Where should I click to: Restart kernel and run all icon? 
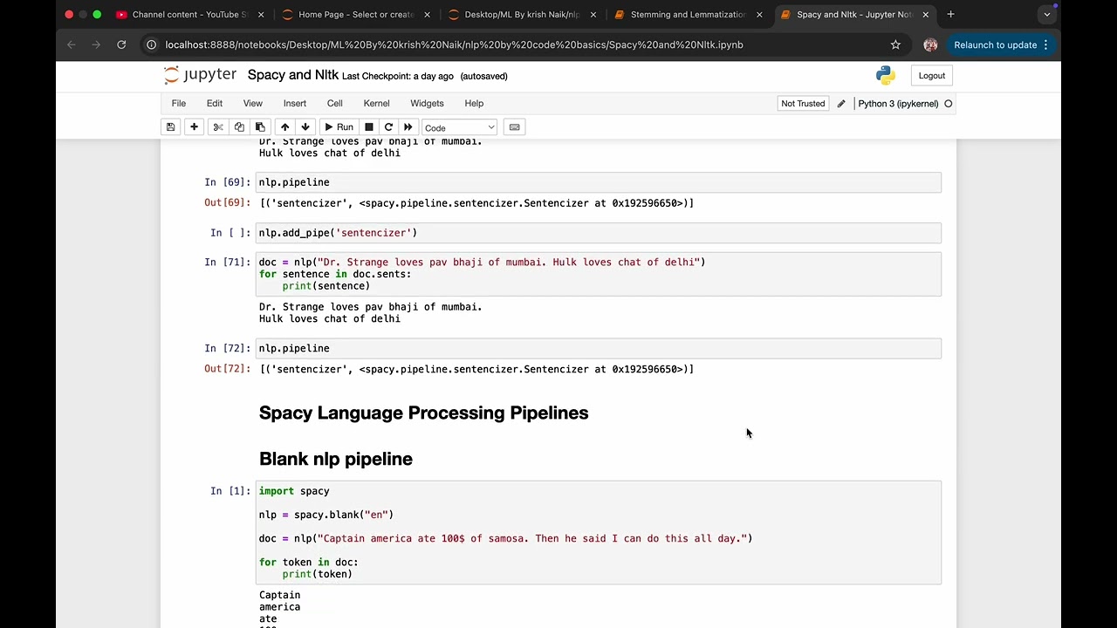coord(408,127)
